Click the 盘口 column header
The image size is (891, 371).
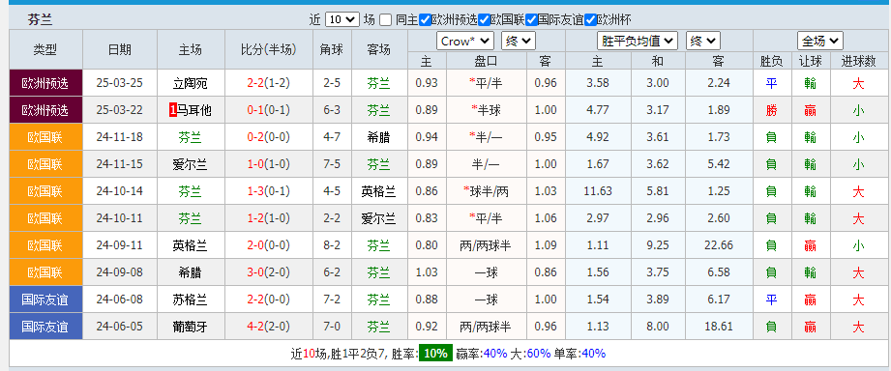(486, 61)
